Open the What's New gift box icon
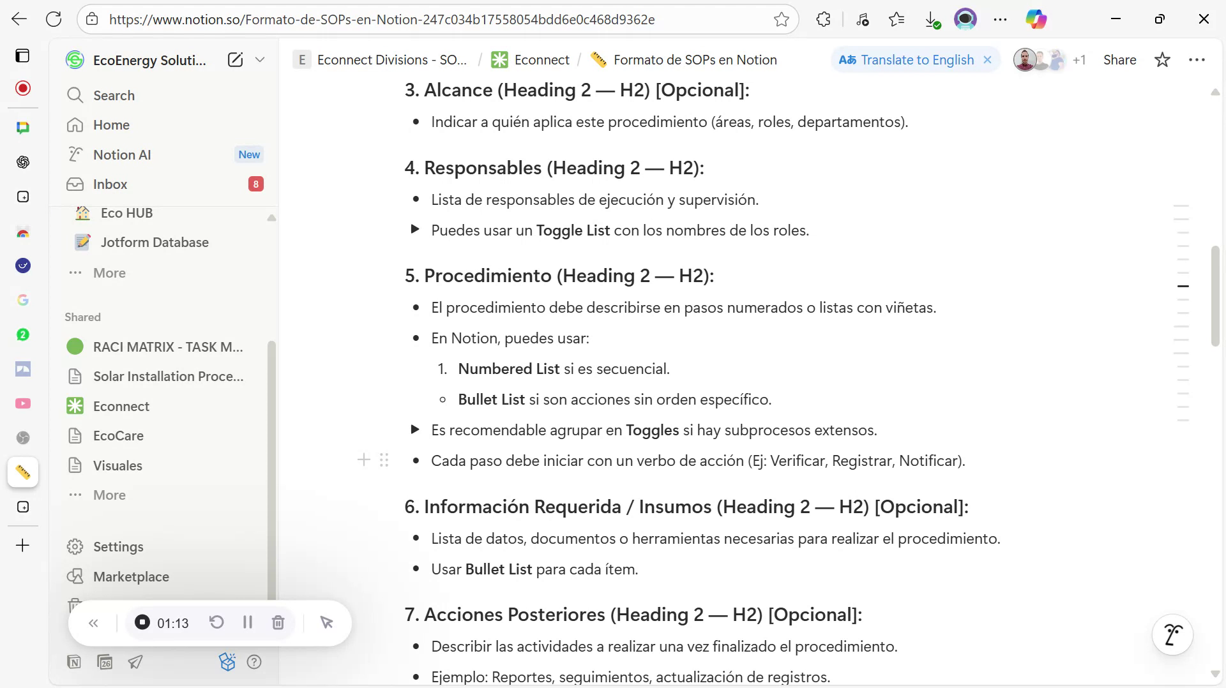This screenshot has height=688, width=1226. click(227, 662)
